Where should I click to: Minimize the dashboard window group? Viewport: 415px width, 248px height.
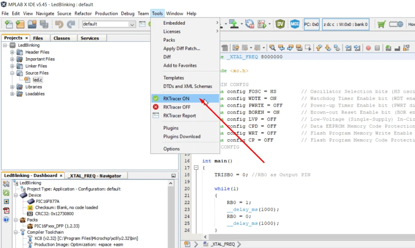point(173,176)
